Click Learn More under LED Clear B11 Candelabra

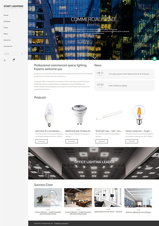41,141
